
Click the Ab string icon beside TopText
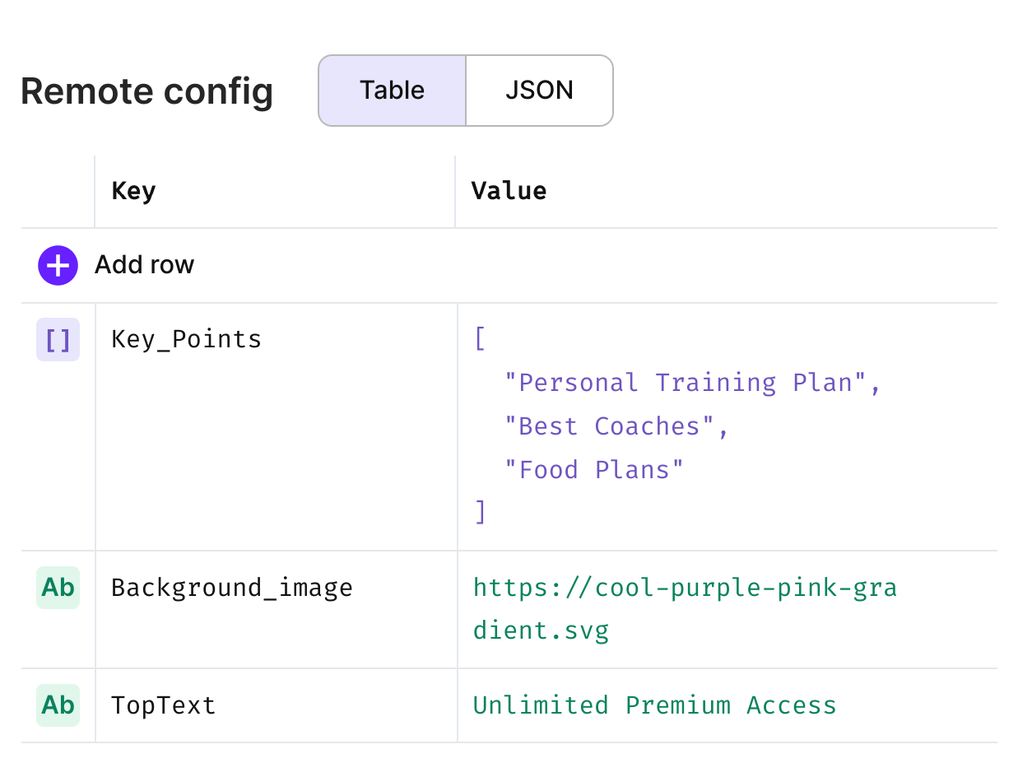coord(58,705)
